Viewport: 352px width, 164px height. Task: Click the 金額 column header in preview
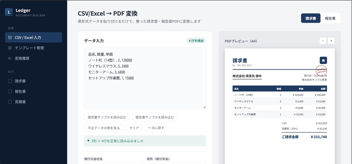point(323,89)
